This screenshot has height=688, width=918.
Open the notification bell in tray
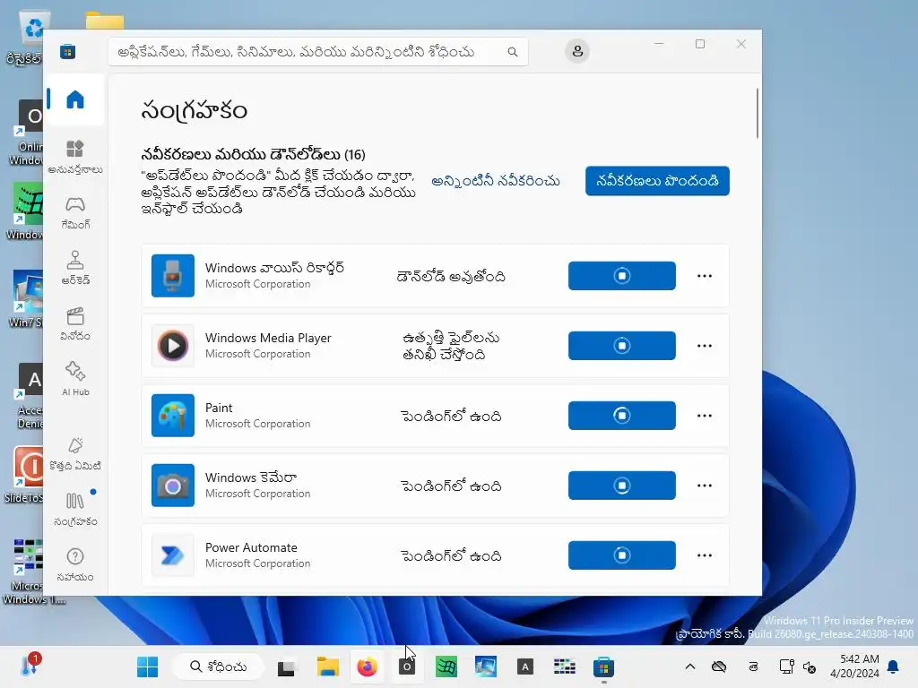click(894, 666)
